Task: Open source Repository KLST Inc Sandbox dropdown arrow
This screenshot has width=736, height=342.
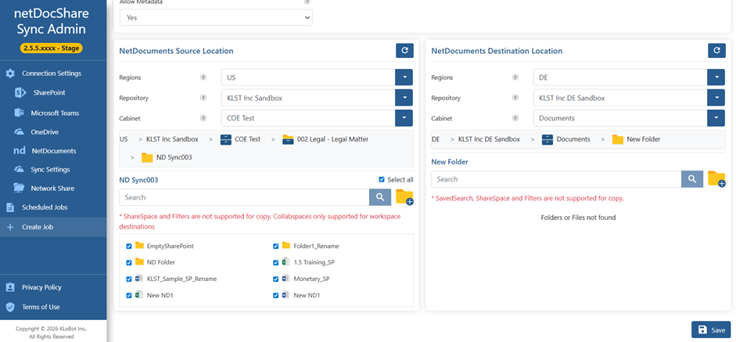Action: tap(404, 98)
